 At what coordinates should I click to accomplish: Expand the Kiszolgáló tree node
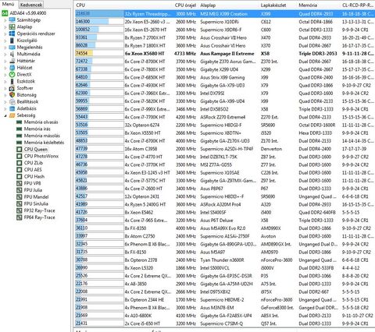[5, 41]
